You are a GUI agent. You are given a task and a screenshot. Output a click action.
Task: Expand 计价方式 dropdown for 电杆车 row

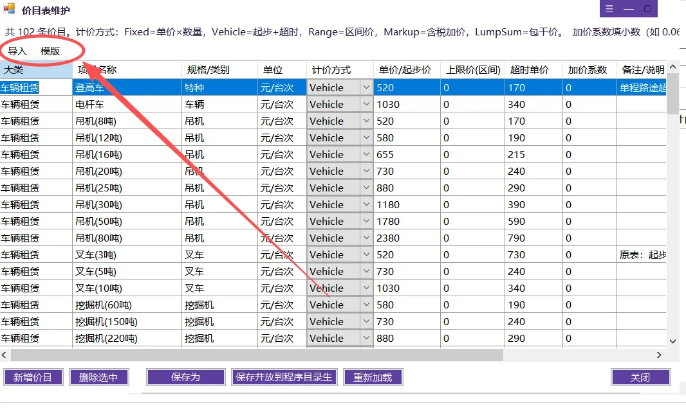click(x=366, y=104)
